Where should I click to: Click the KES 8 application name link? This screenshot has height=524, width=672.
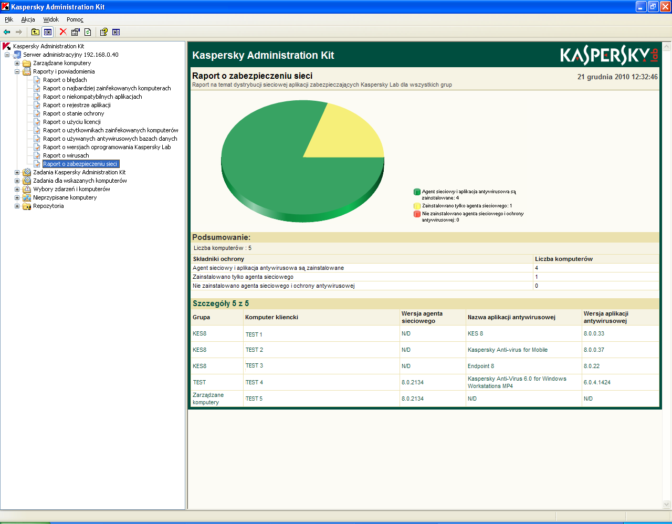475,333
